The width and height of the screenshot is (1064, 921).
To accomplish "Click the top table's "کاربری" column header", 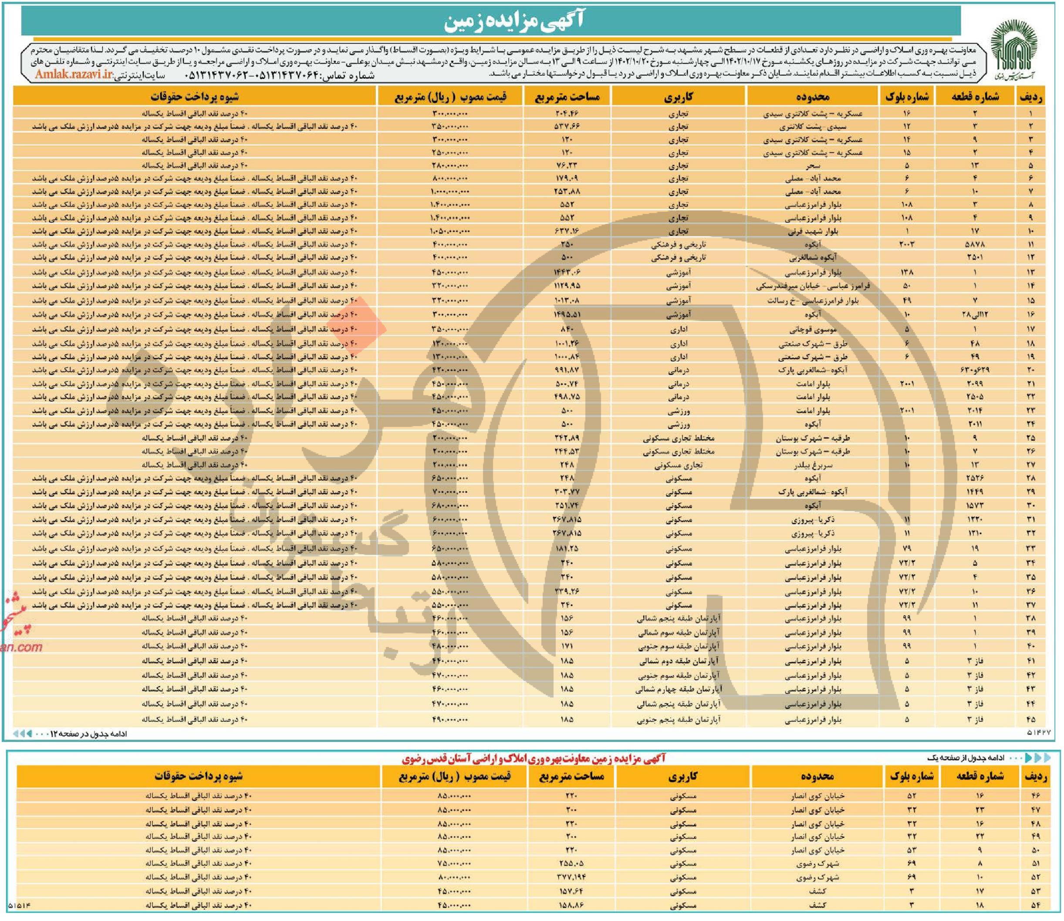I will tap(678, 97).
